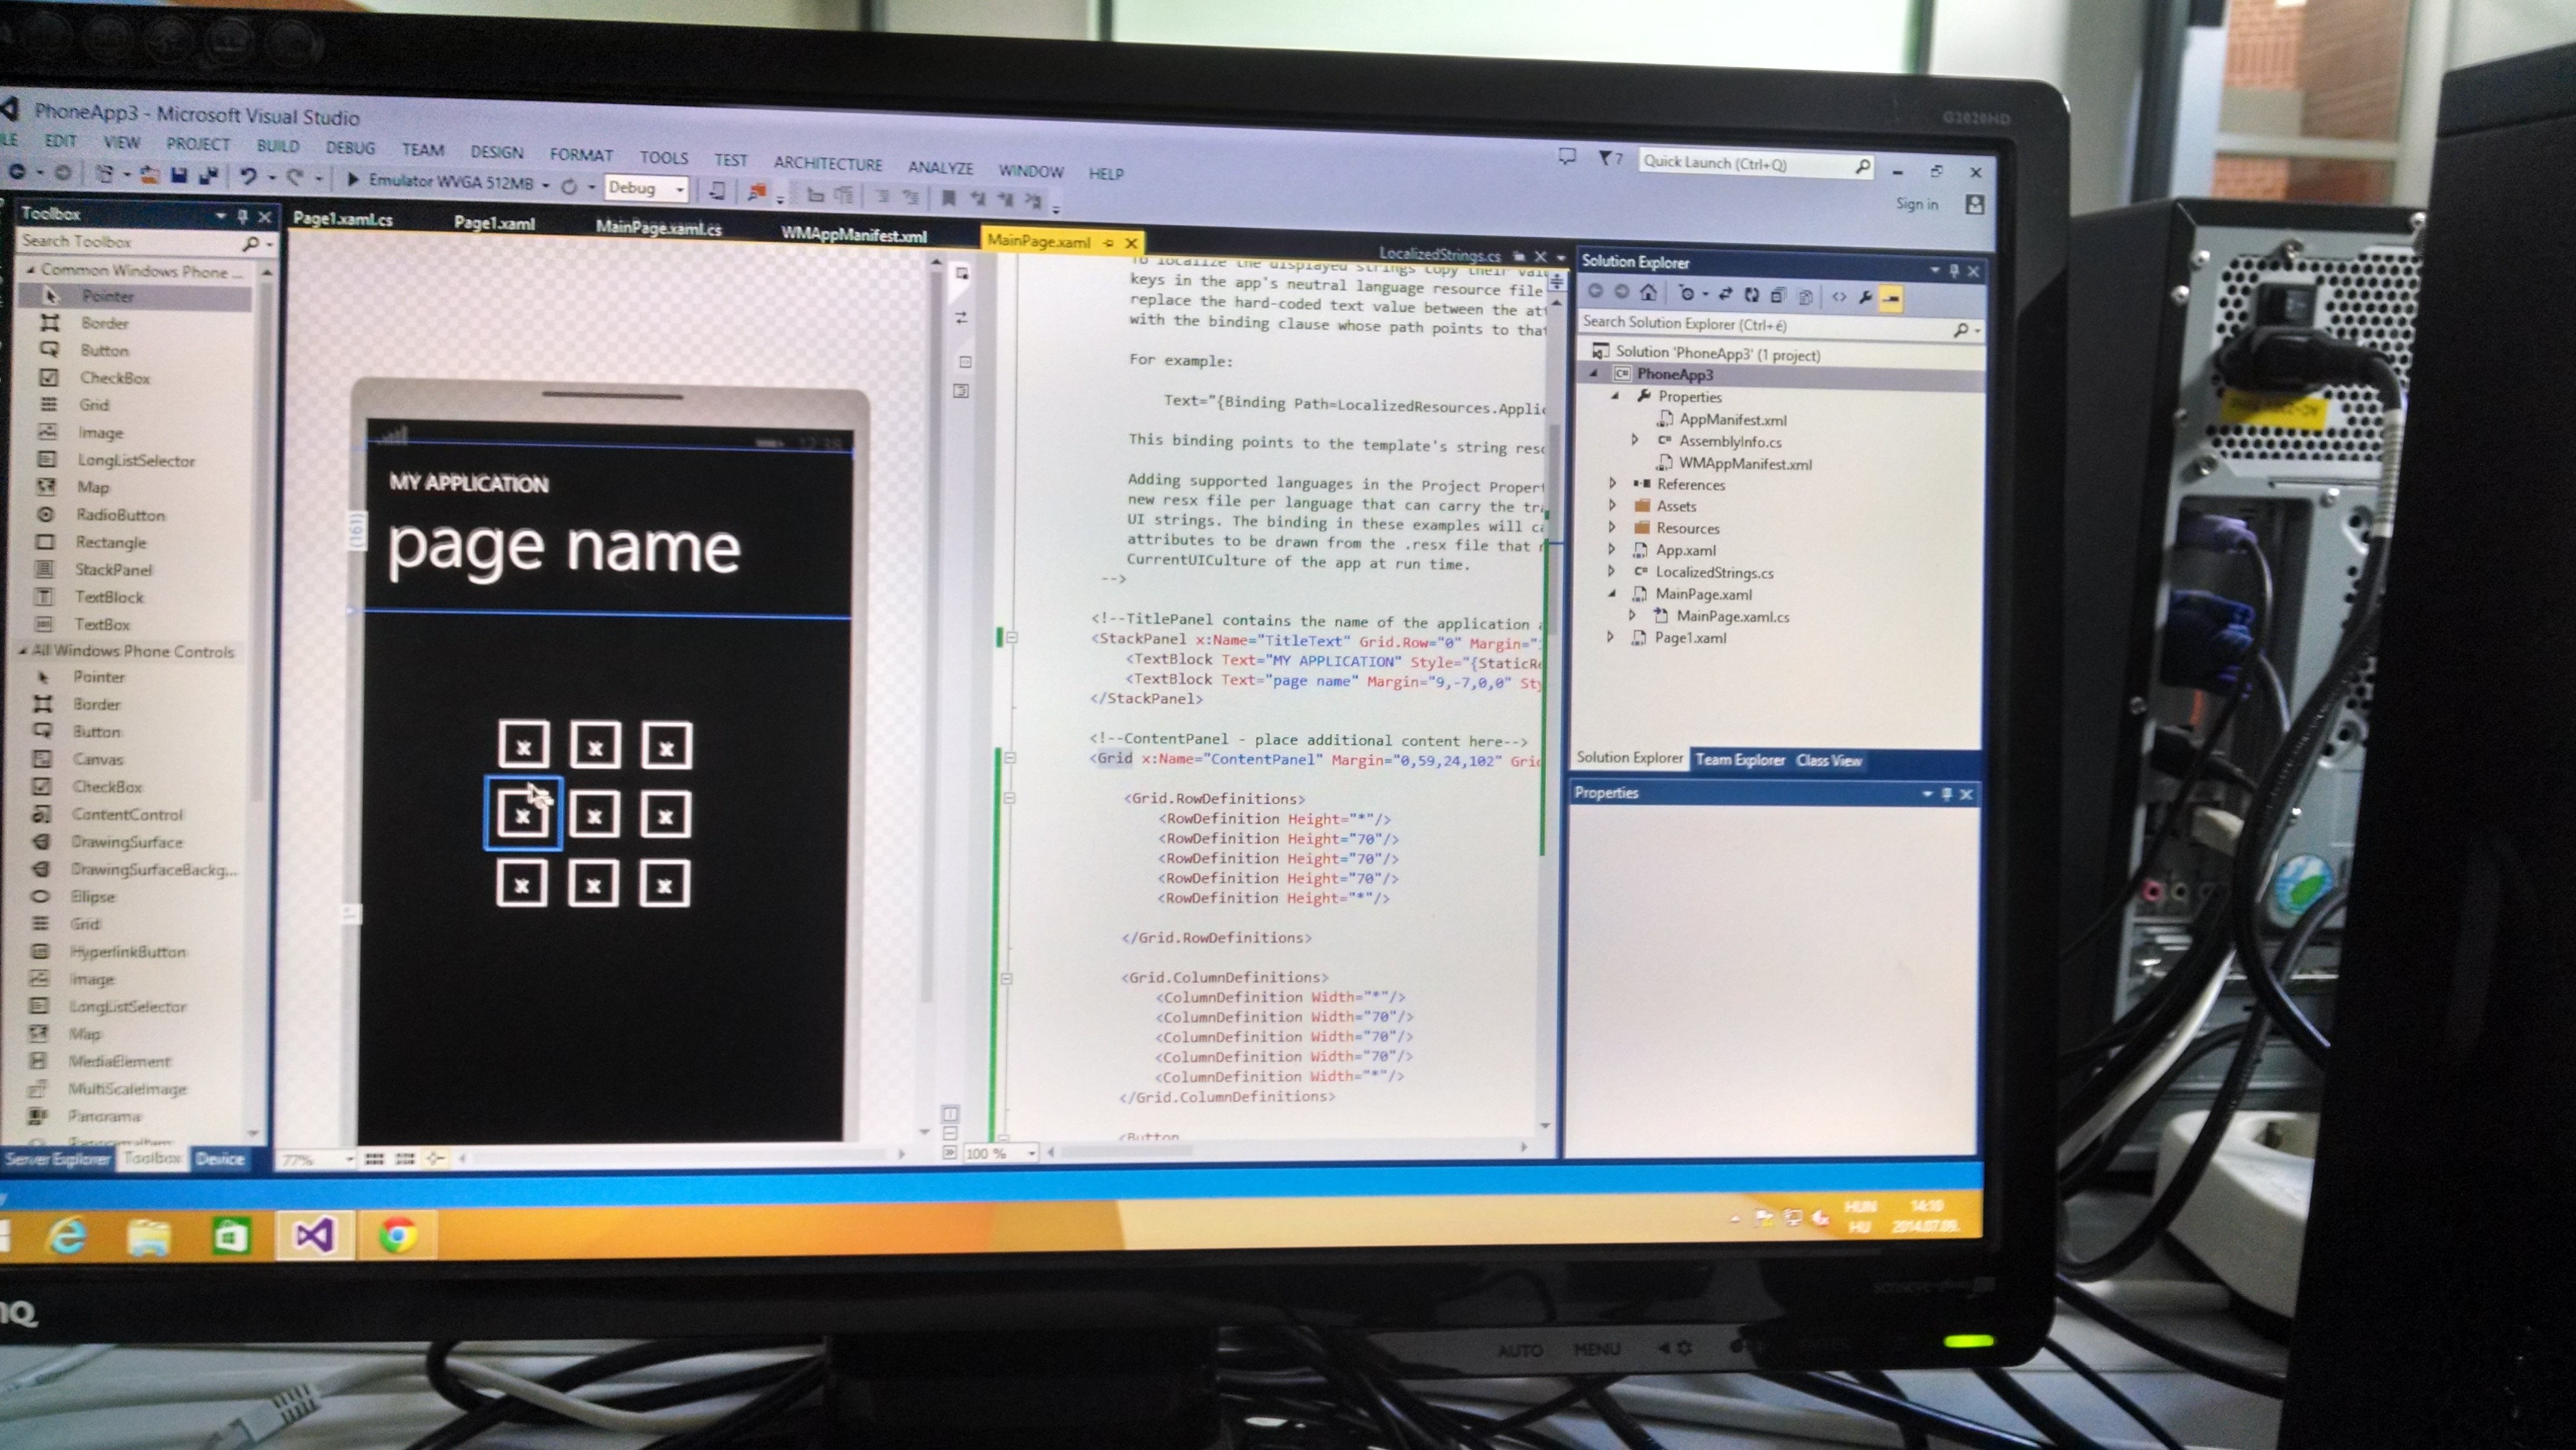
Task: Open the ARCHITECTURE menu
Action: [x=828, y=164]
